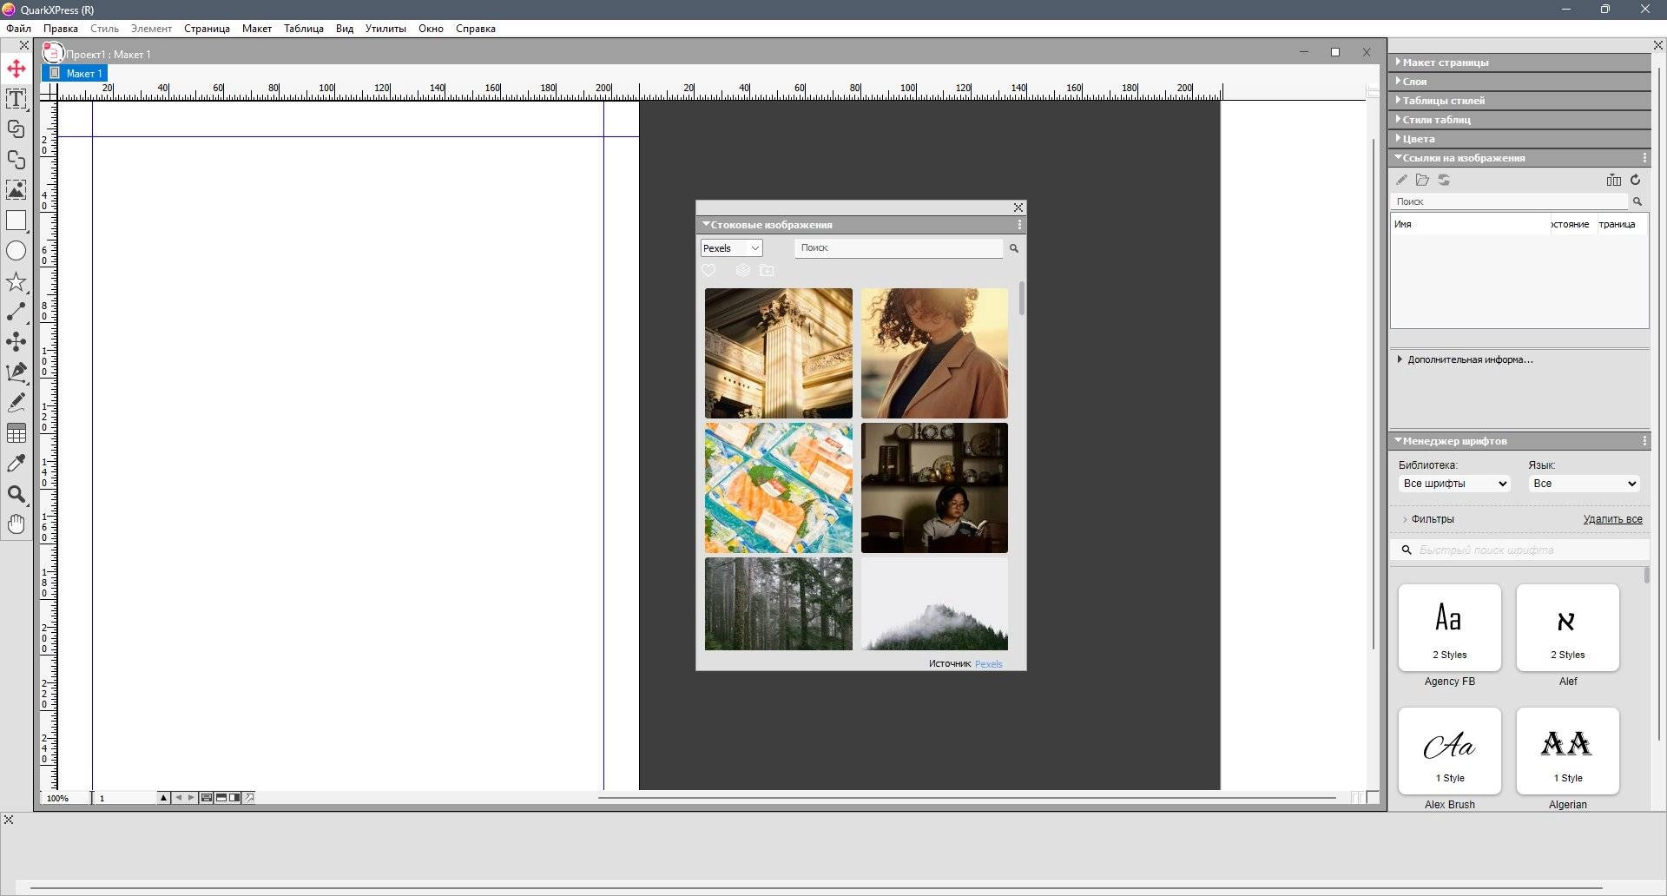1667x896 pixels.
Task: Select the Text Linking tool
Action: 16,129
